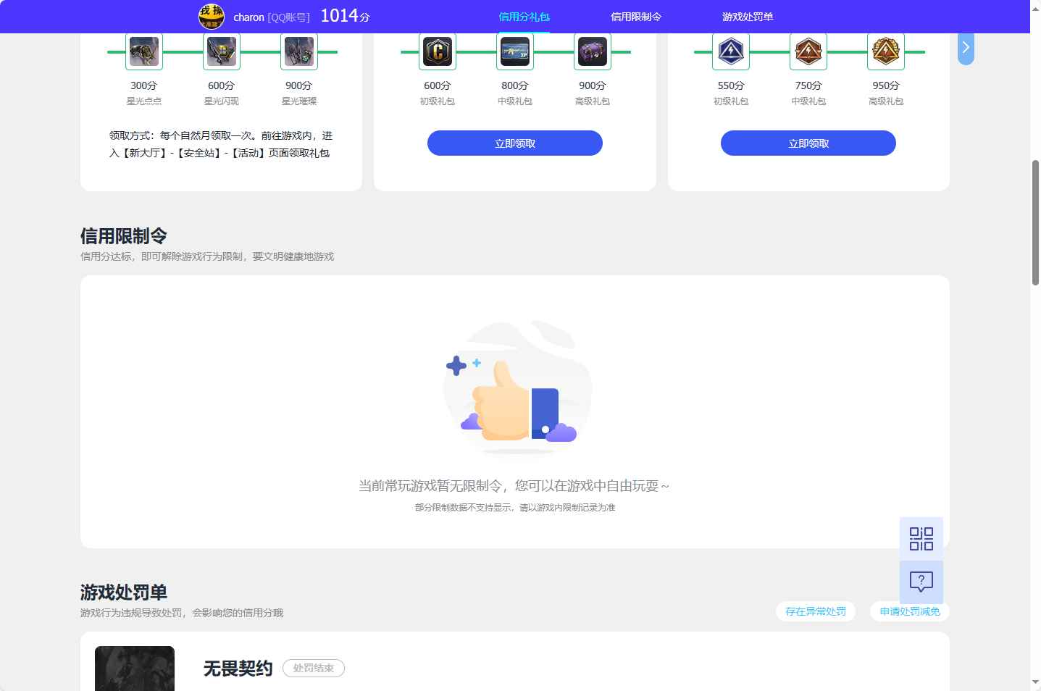The width and height of the screenshot is (1041, 691).
Task: Click the scrollbar down arrow
Action: click(1035, 682)
